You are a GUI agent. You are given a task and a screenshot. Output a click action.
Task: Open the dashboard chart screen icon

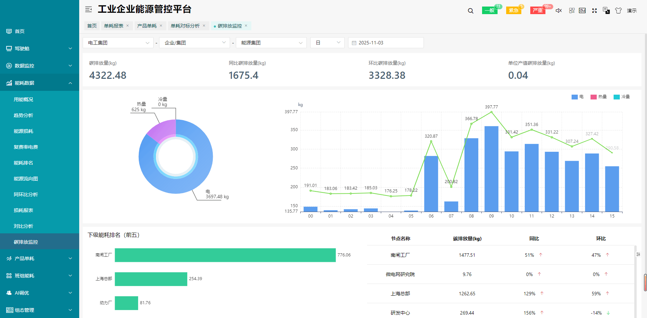tap(582, 11)
